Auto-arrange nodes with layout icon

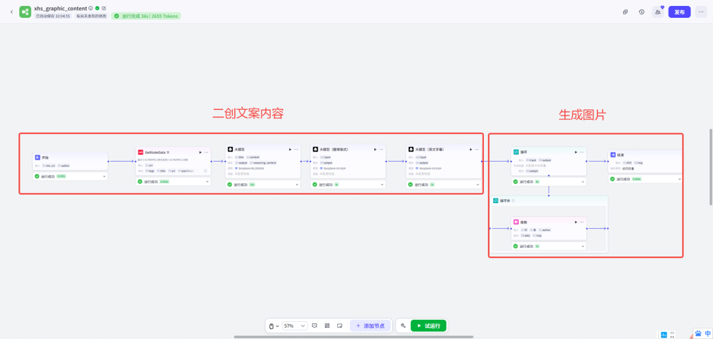click(327, 326)
